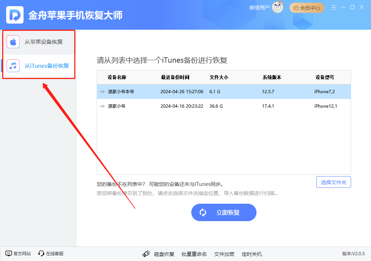Click the refresh icon inside 立即恢复 button

click(203, 212)
